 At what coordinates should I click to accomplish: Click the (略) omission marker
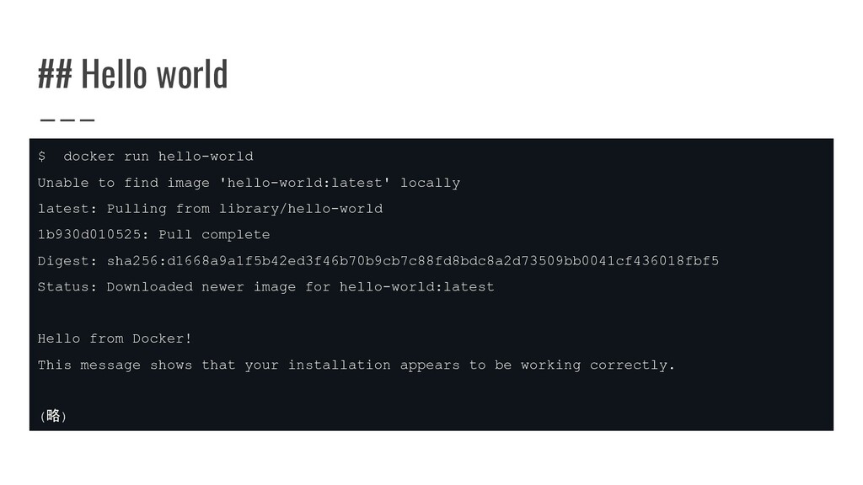pos(53,416)
